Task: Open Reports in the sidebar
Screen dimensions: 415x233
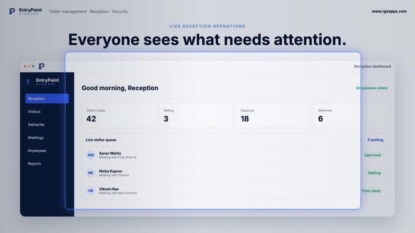Action: pyautogui.click(x=34, y=164)
